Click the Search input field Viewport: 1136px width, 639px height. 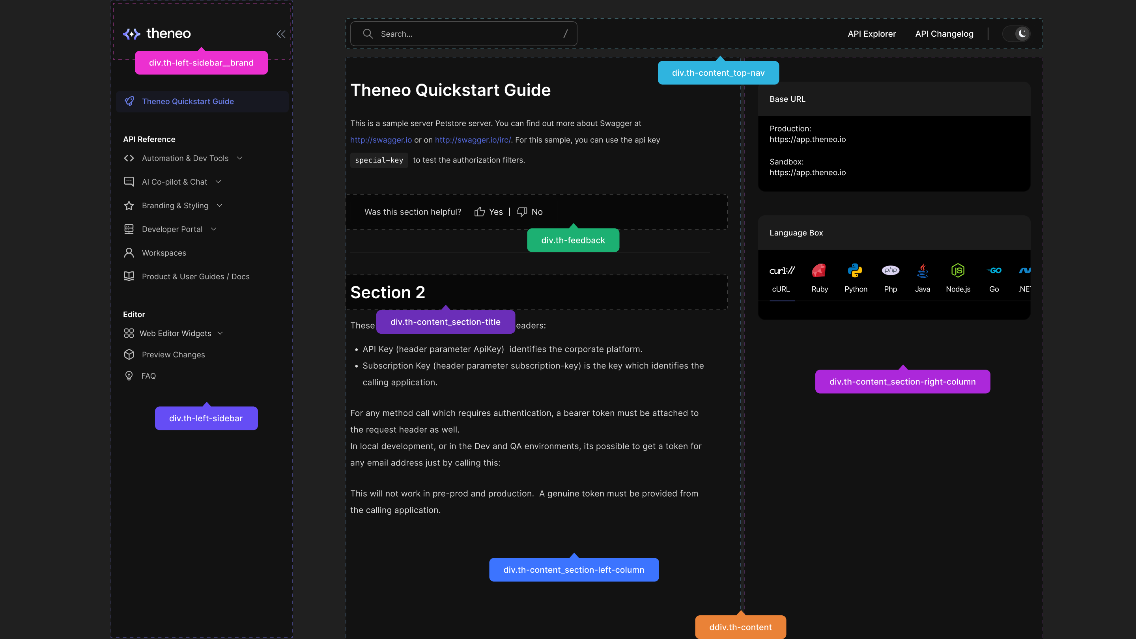coord(463,34)
